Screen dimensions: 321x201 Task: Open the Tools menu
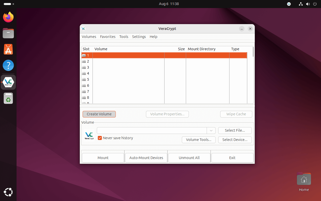click(124, 37)
